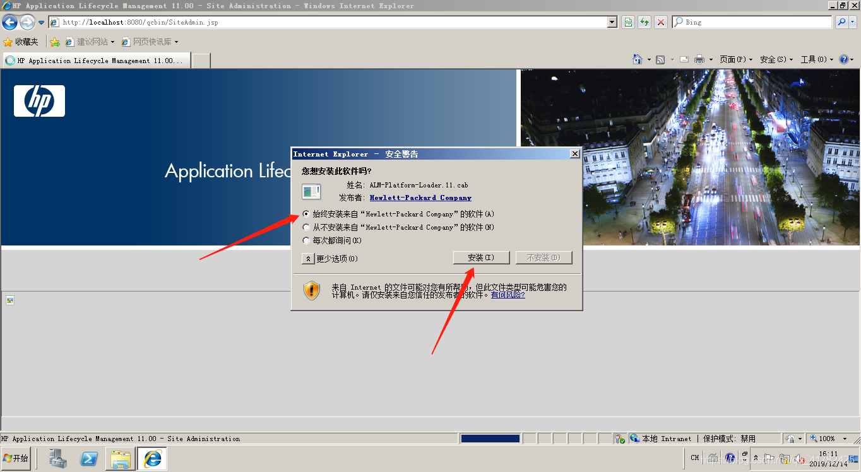861x472 pixels.
Task: Click the magnifier Search button
Action: click(x=841, y=22)
